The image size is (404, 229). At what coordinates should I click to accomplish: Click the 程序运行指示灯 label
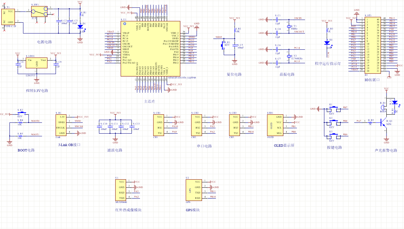coord(328,64)
